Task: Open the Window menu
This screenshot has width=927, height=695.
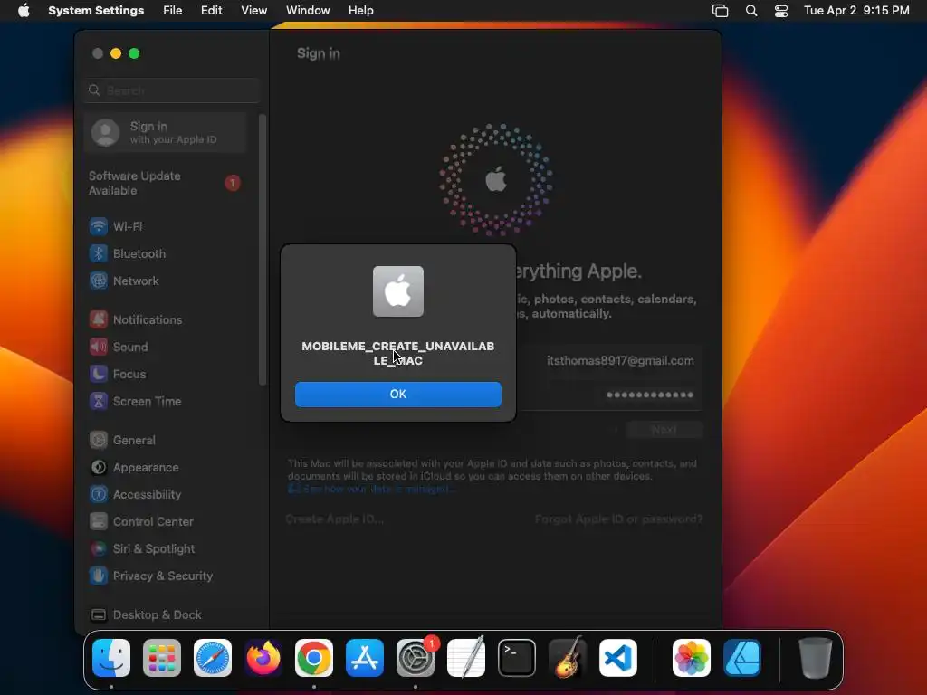Action: 308,11
